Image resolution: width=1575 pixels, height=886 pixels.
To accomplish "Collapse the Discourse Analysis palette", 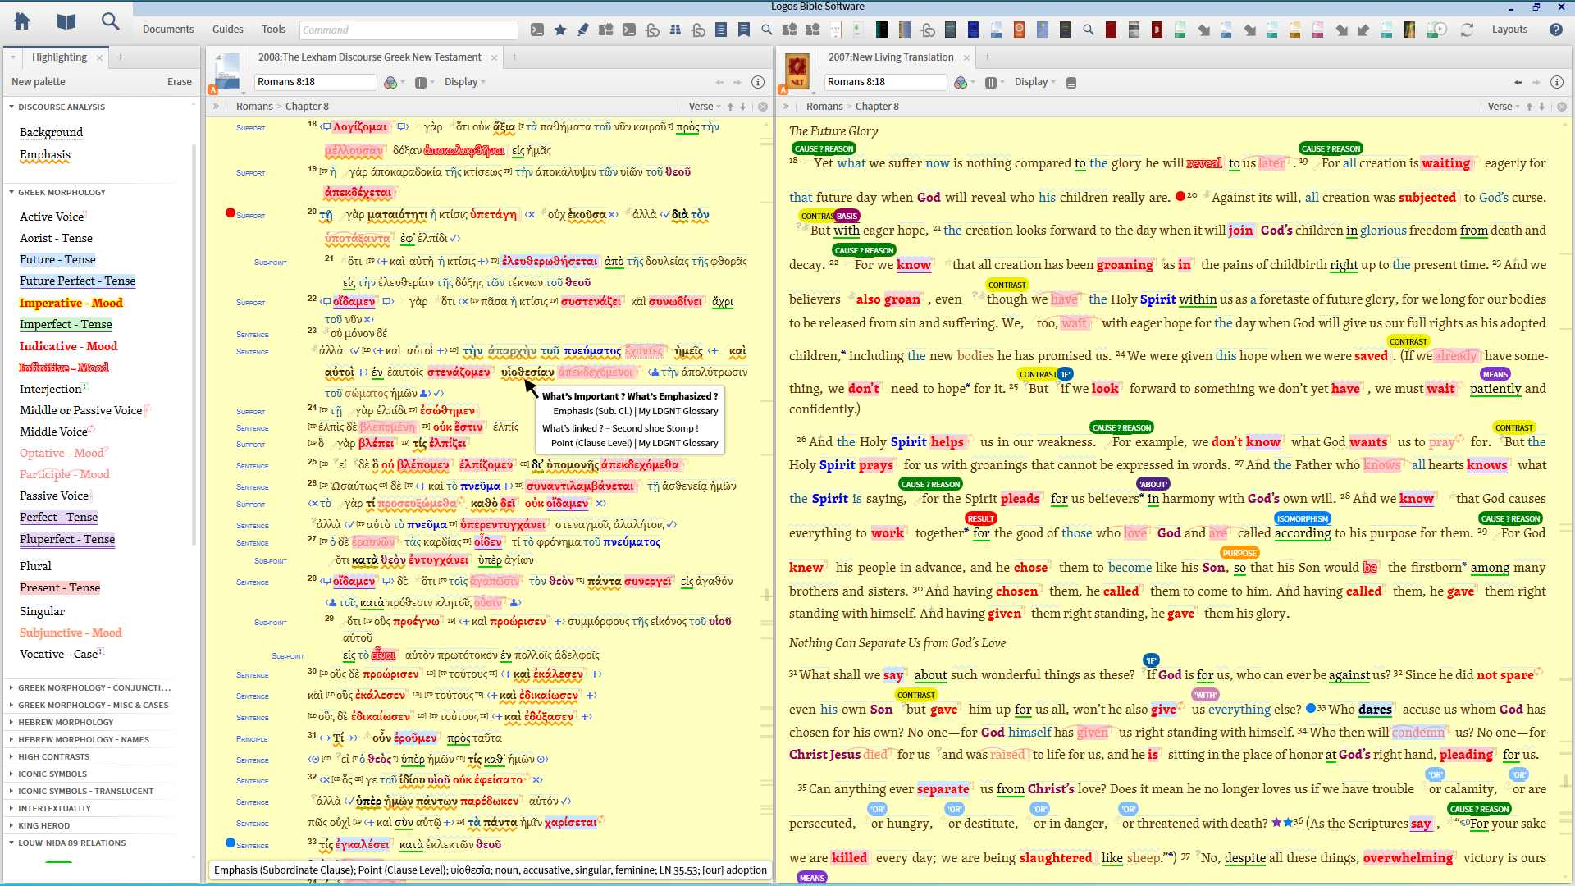I will [x=11, y=107].
